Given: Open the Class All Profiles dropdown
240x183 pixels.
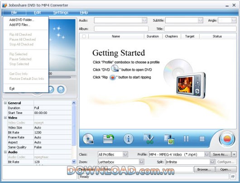Looking at the screenshot, I should (125, 154).
